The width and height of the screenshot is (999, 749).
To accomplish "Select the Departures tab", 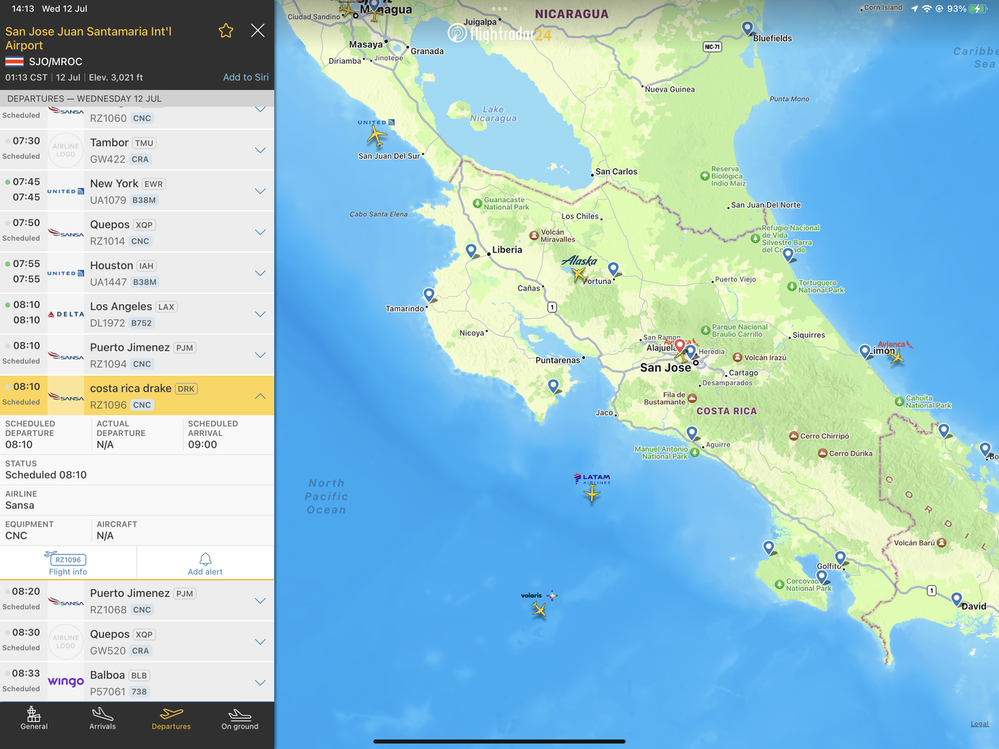I will coord(171,718).
